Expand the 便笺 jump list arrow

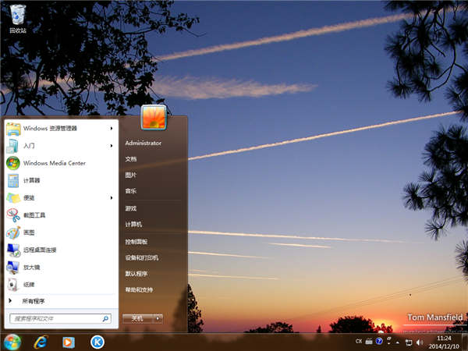[x=112, y=197]
